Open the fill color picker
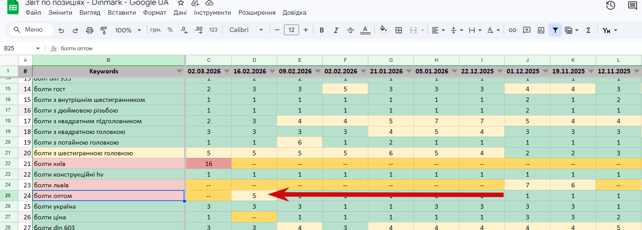 click(x=384, y=30)
